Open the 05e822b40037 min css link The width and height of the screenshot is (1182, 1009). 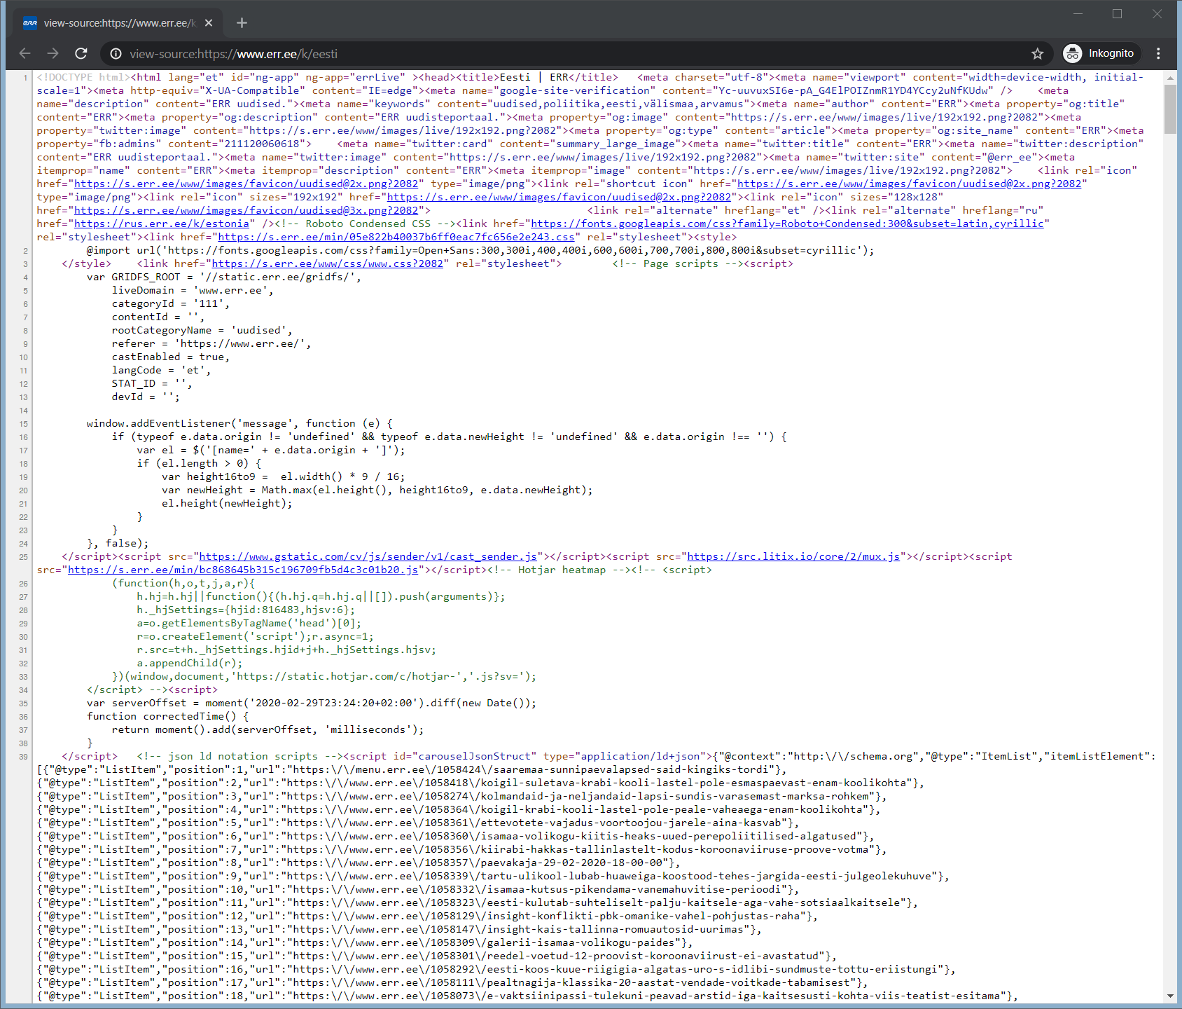point(396,237)
